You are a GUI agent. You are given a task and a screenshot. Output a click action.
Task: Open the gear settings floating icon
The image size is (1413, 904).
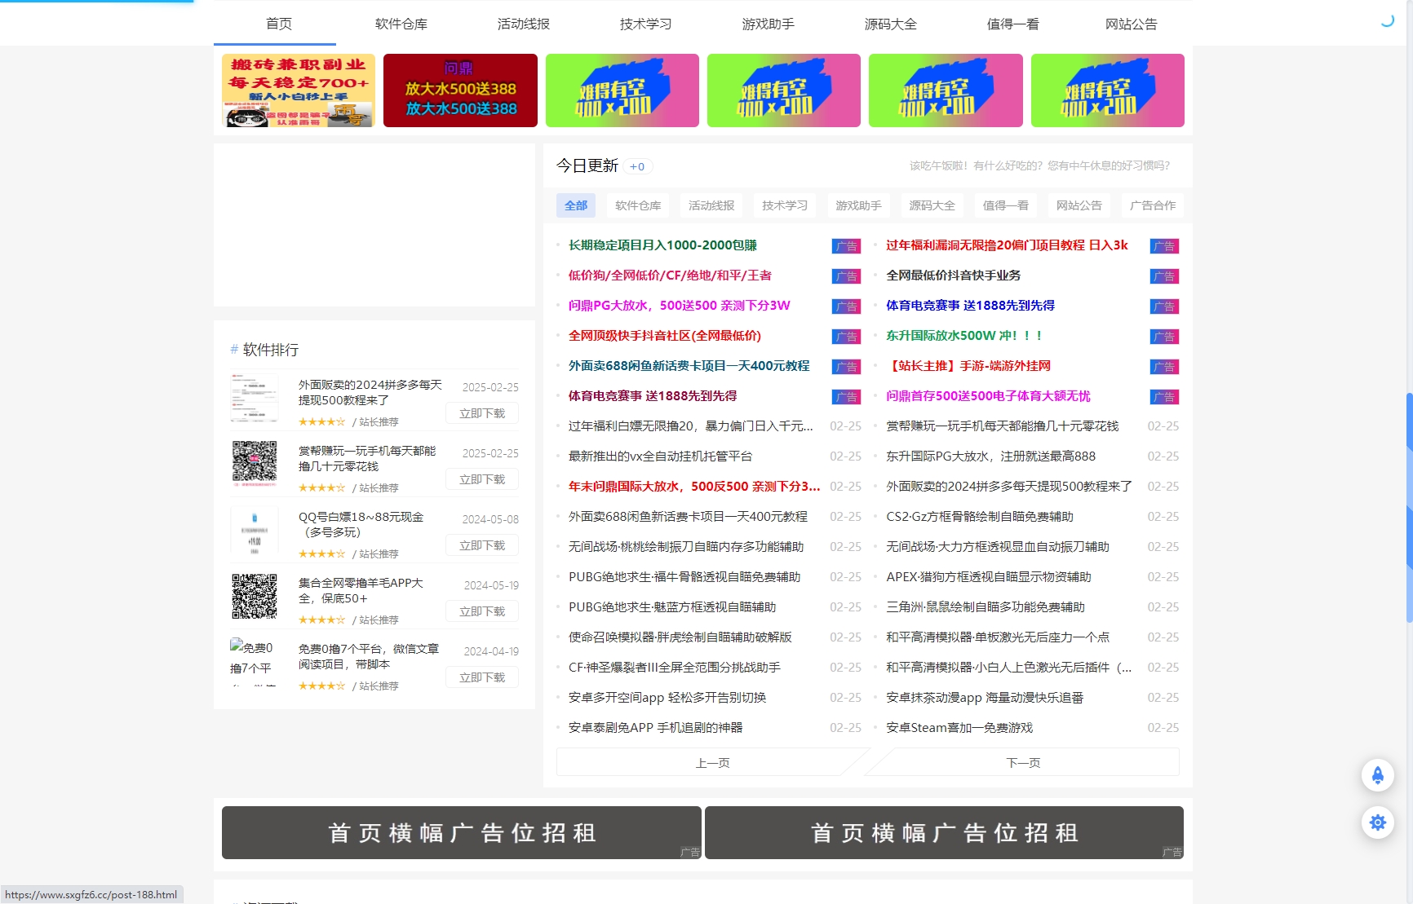point(1377,822)
